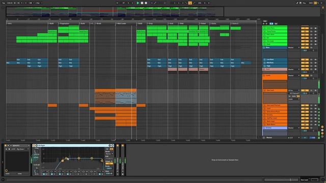The image size is (326, 183).
Task: Deactivate the Saw Lead track activator
Action: (x=305, y=90)
